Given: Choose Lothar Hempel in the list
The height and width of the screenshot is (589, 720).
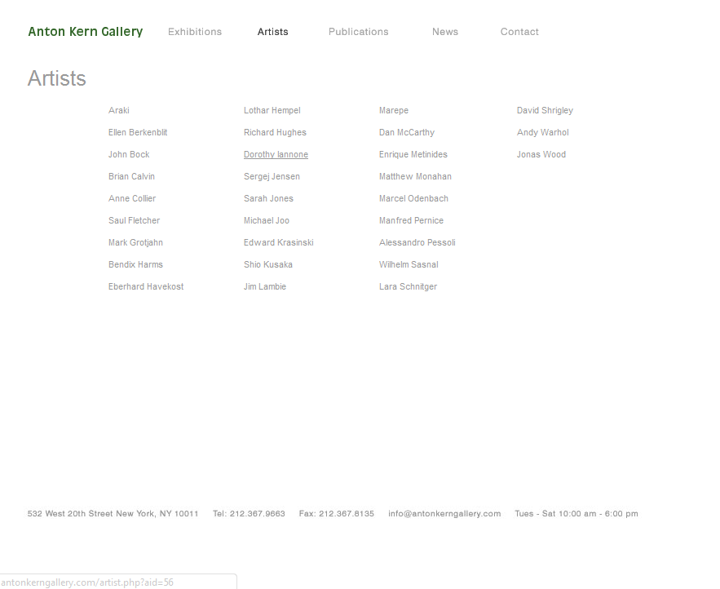Looking at the screenshot, I should [272, 111].
